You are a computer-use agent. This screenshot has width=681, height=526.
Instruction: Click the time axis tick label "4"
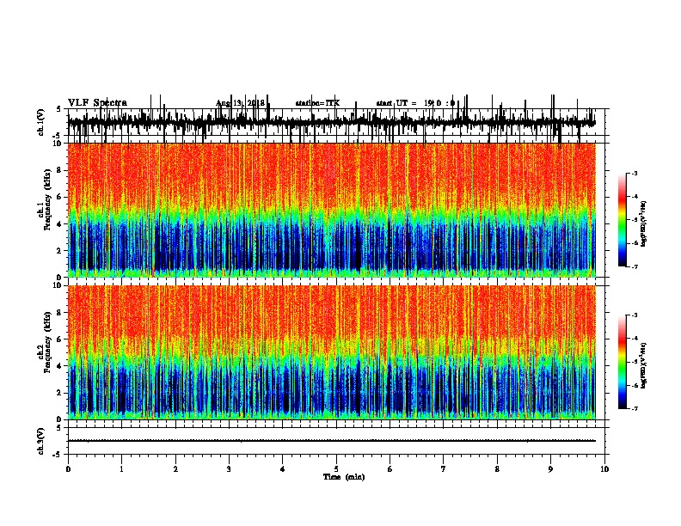283,469
